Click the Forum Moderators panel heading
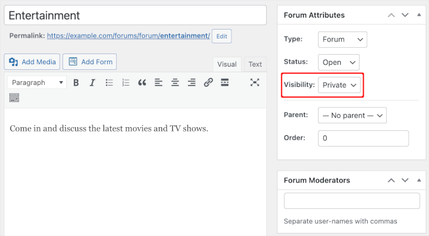 [317, 181]
